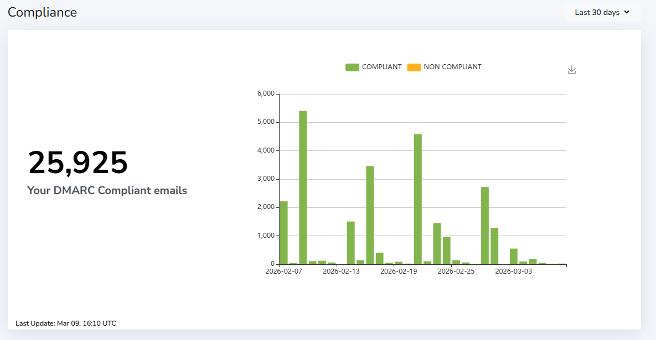The height and width of the screenshot is (340, 656).
Task: Click the 2026-02-13 x-axis date label
Action: tap(341, 271)
